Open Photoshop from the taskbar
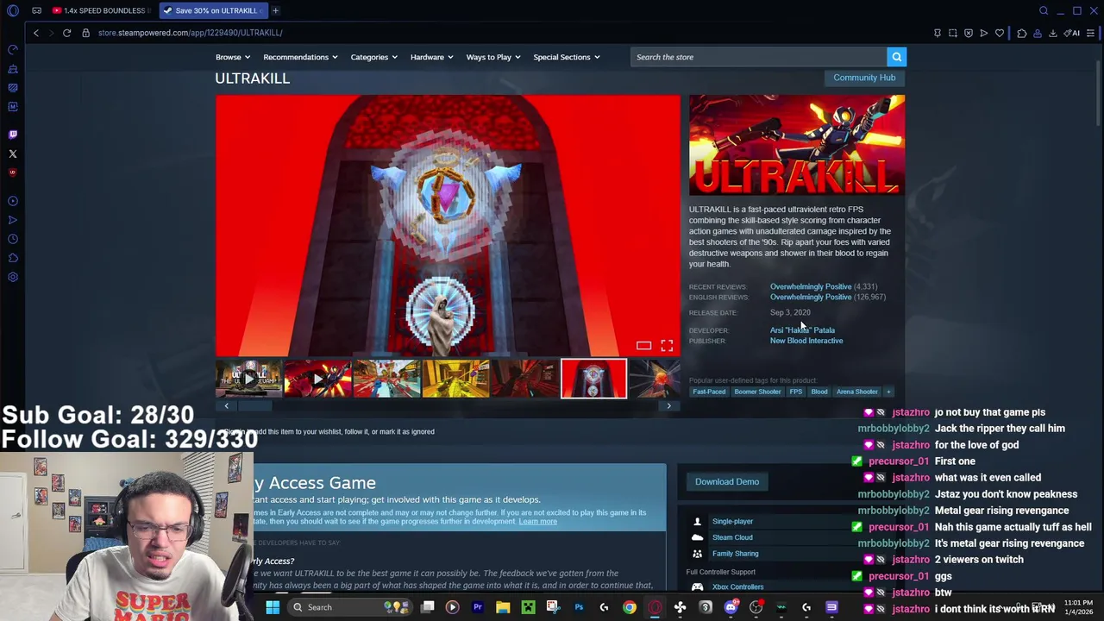Viewport: 1104px width, 621px height. tap(579, 607)
